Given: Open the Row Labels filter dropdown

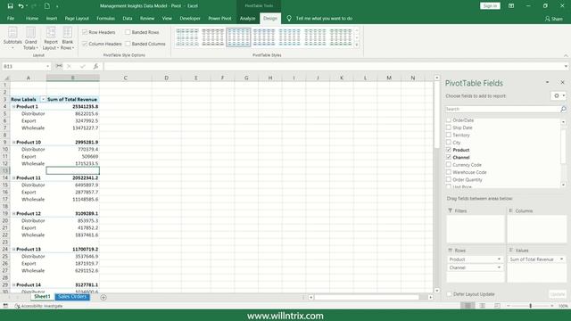Looking at the screenshot, I should pyautogui.click(x=43, y=99).
